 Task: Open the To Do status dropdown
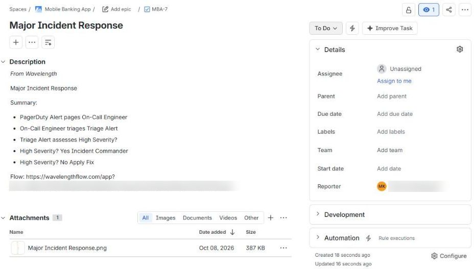click(325, 28)
